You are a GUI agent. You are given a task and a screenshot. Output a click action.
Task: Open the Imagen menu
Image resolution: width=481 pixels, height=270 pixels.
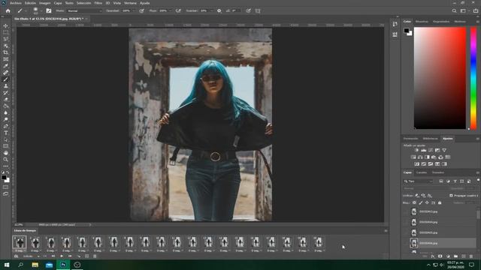point(44,3)
